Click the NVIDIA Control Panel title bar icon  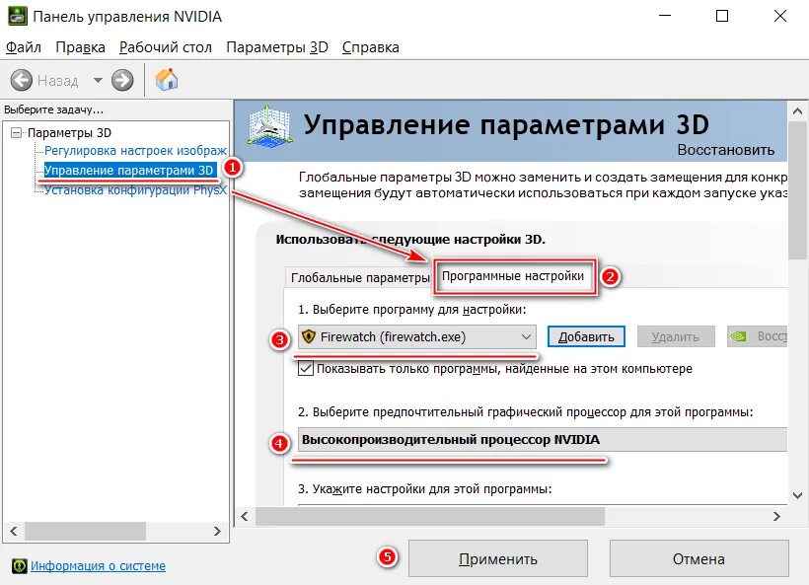coord(17,16)
